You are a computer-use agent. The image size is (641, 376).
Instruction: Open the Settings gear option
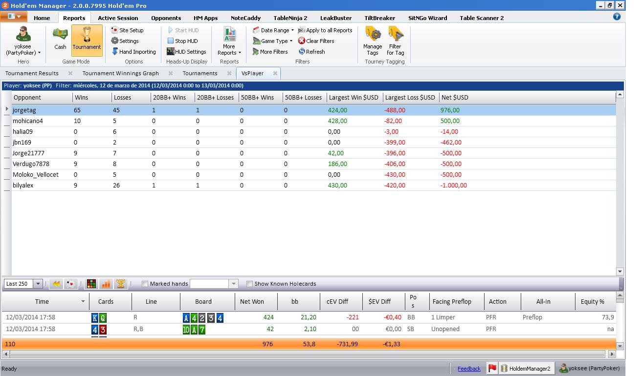125,41
